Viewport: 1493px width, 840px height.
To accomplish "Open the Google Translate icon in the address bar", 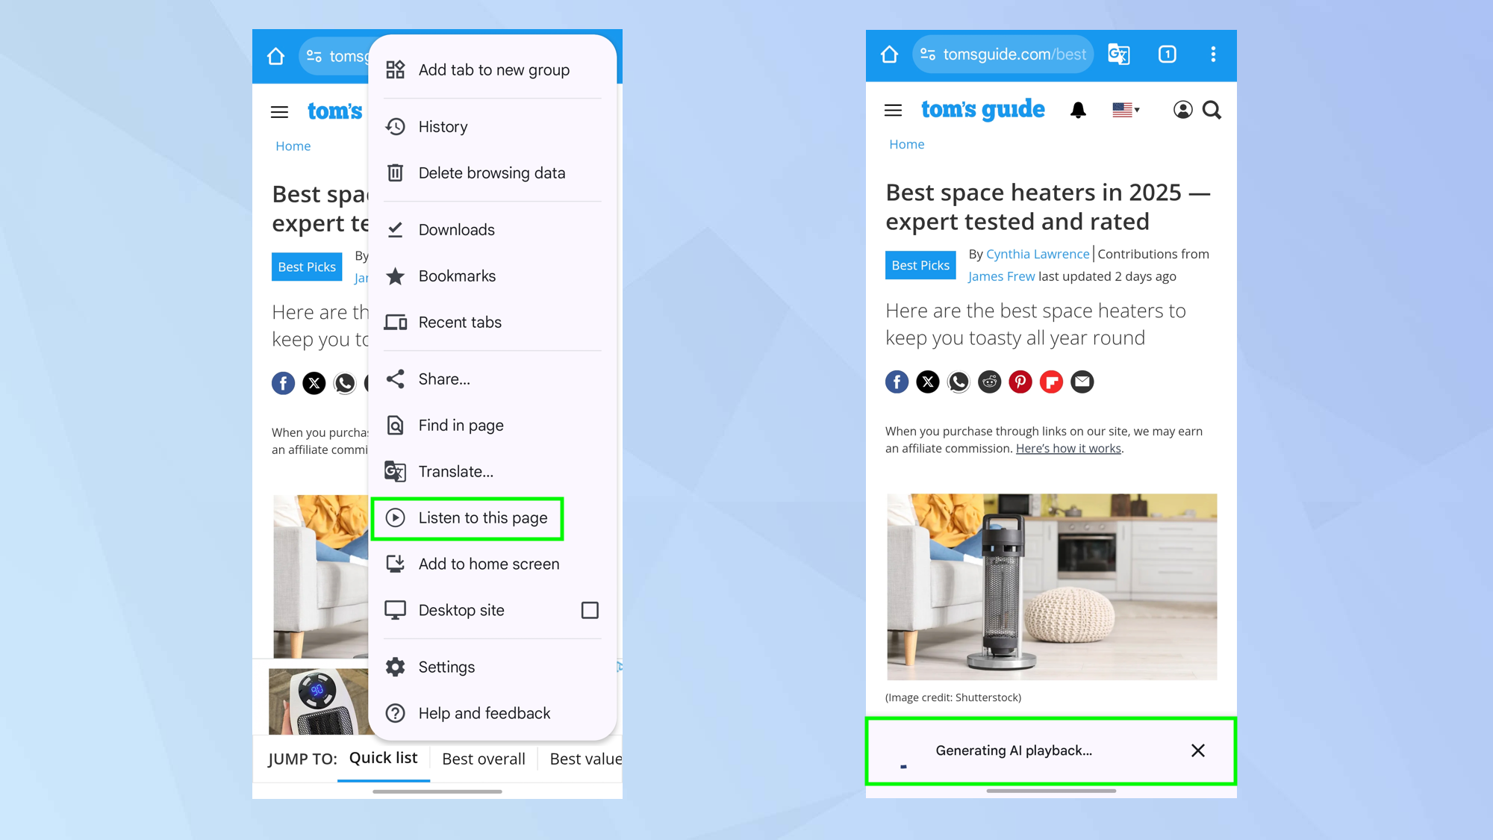I will click(x=1118, y=54).
